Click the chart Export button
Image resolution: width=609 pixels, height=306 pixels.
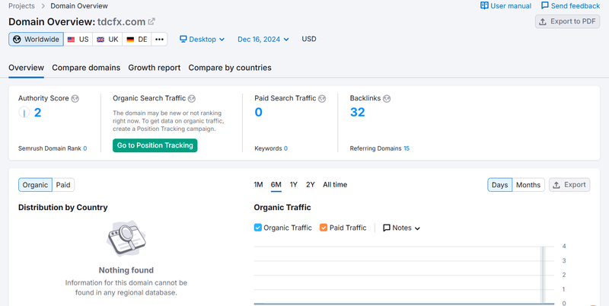pos(569,185)
